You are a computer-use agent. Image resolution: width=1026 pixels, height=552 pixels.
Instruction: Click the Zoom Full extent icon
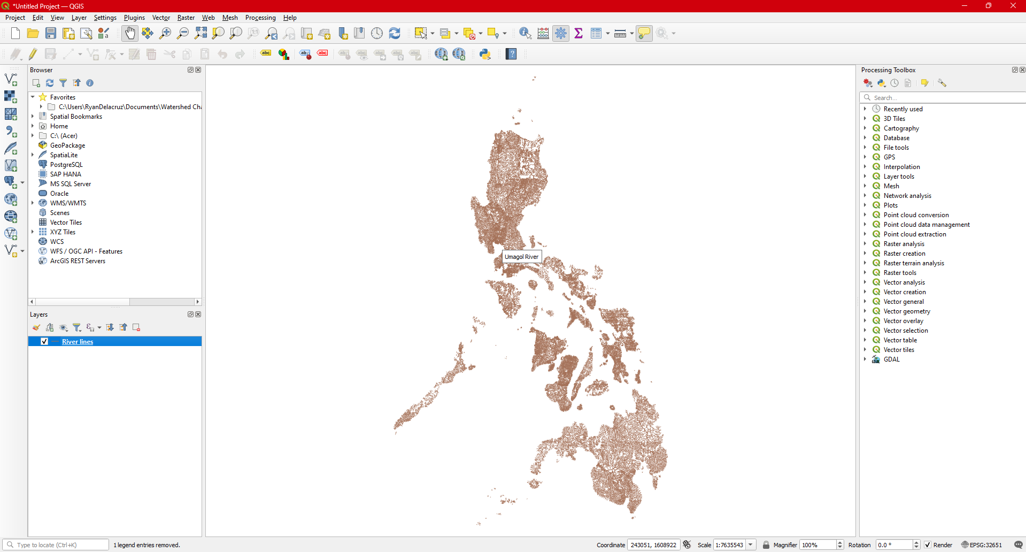(x=200, y=33)
